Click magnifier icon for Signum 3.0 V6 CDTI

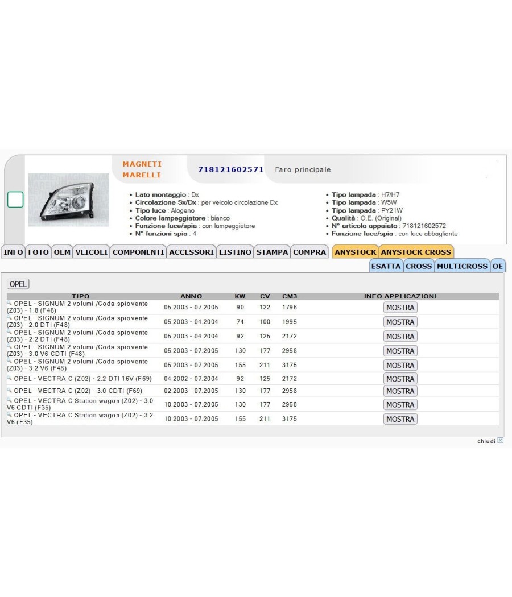tap(10, 346)
